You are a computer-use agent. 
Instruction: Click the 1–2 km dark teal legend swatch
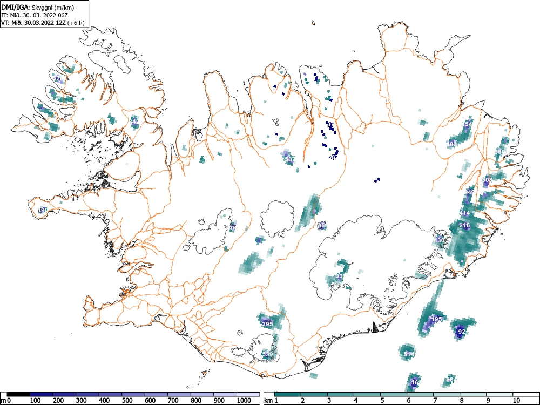tap(288, 394)
